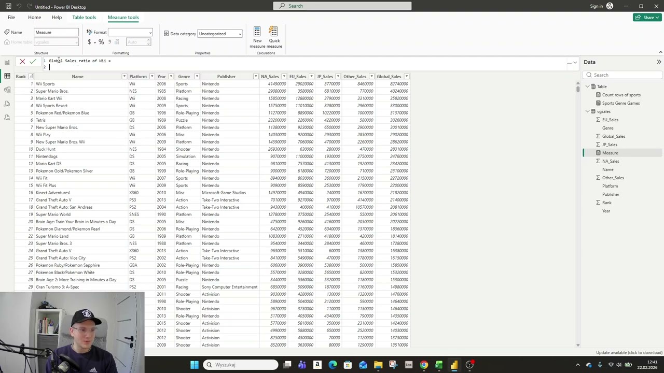
Task: Expand the formula bar chevron
Action: click(575, 63)
